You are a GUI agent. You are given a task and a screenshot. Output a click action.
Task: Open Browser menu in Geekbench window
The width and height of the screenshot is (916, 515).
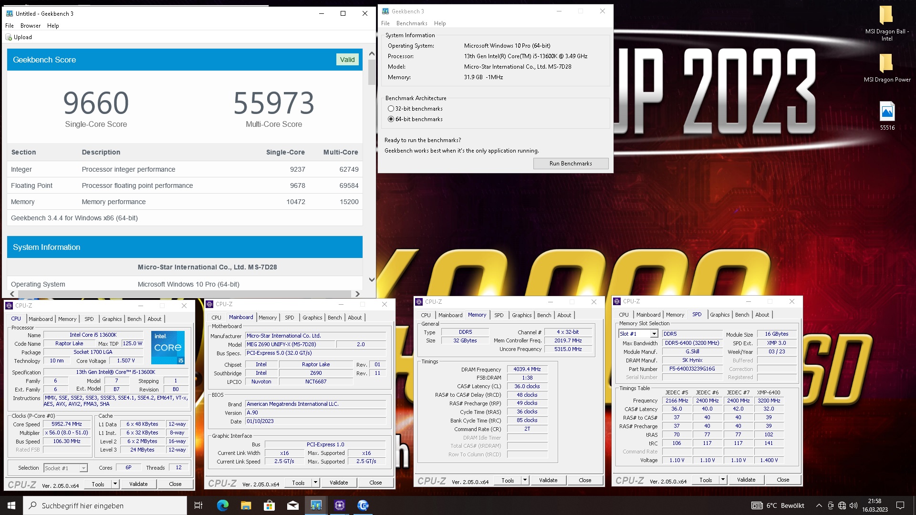click(31, 26)
